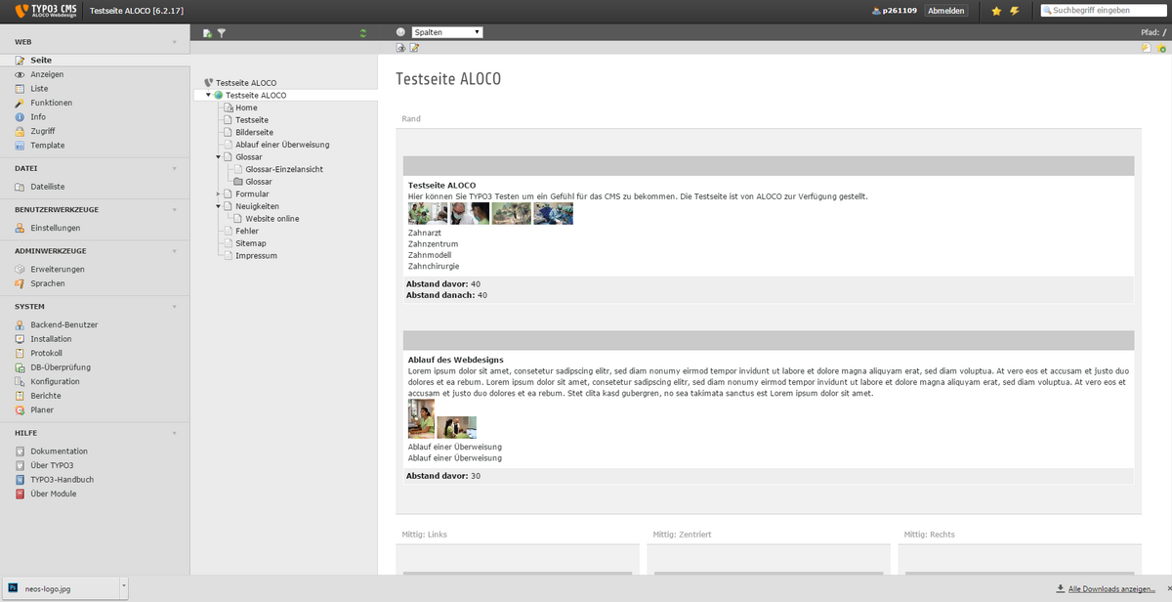Click the new page creation icon

[x=207, y=32]
